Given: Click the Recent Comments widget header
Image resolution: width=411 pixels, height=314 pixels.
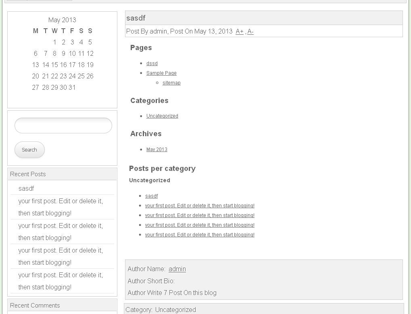Looking at the screenshot, I should pos(35,306).
